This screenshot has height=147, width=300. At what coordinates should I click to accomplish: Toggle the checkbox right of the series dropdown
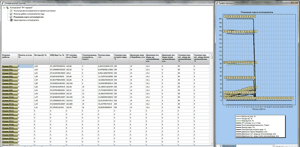point(277,146)
